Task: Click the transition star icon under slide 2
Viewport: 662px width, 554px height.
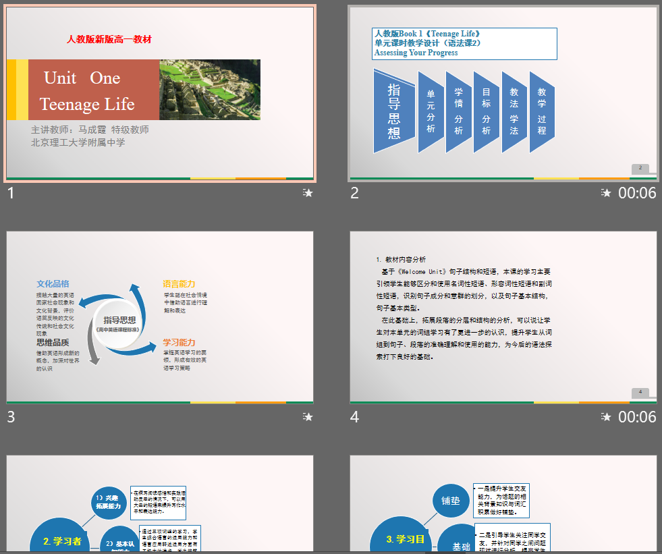Action: pos(606,193)
